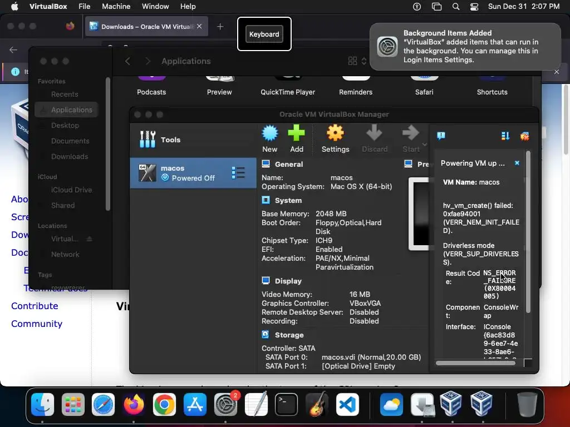Eject the VirtualBox volume in Finder sidebar
Screen dimensions: 570x427
click(x=90, y=239)
